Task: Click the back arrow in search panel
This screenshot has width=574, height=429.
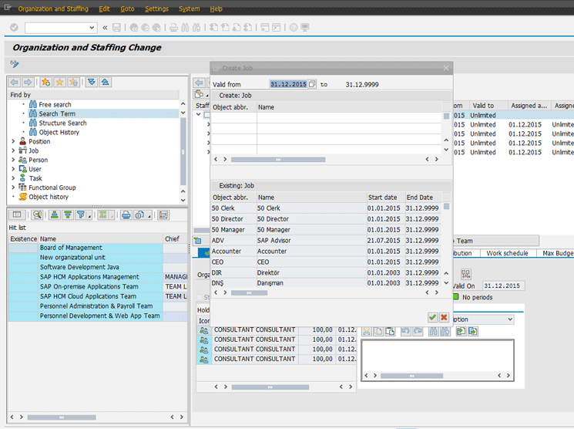Action: point(15,82)
